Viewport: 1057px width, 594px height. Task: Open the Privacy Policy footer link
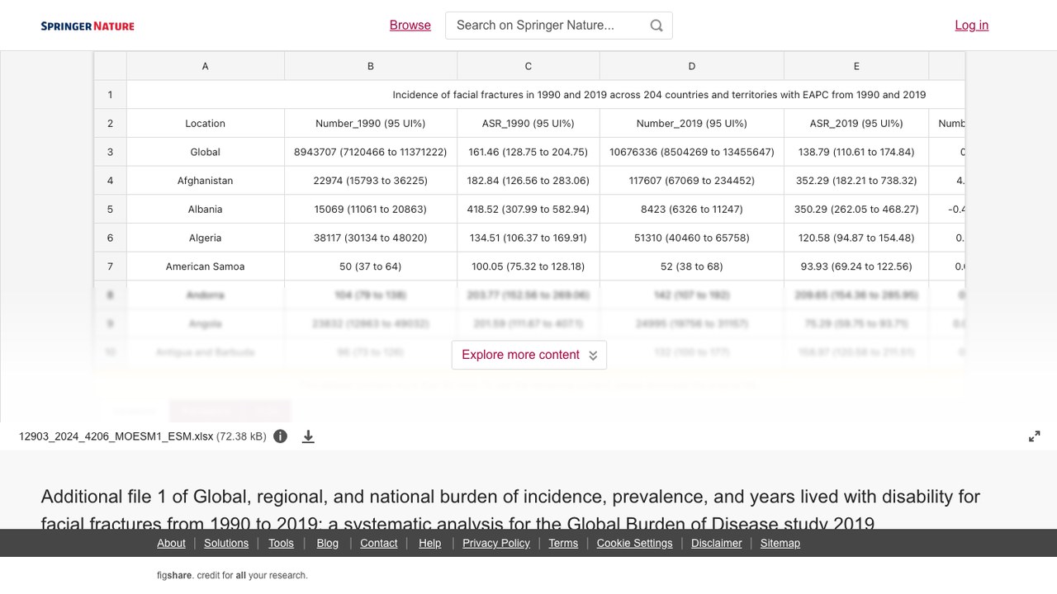click(x=496, y=543)
